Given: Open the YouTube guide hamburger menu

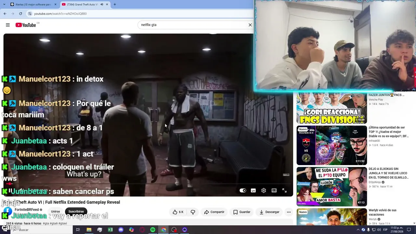Looking at the screenshot, I should tap(8, 25).
